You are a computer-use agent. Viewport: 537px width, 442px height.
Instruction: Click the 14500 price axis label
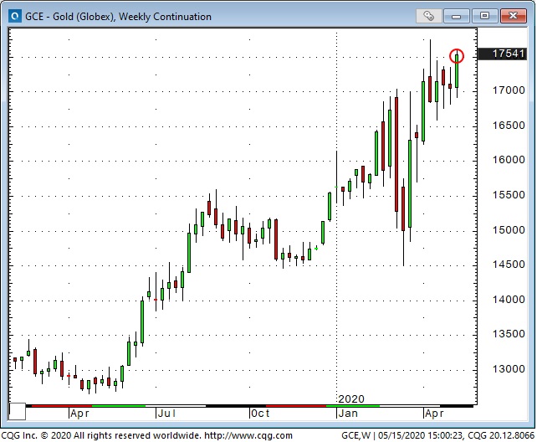pos(509,265)
